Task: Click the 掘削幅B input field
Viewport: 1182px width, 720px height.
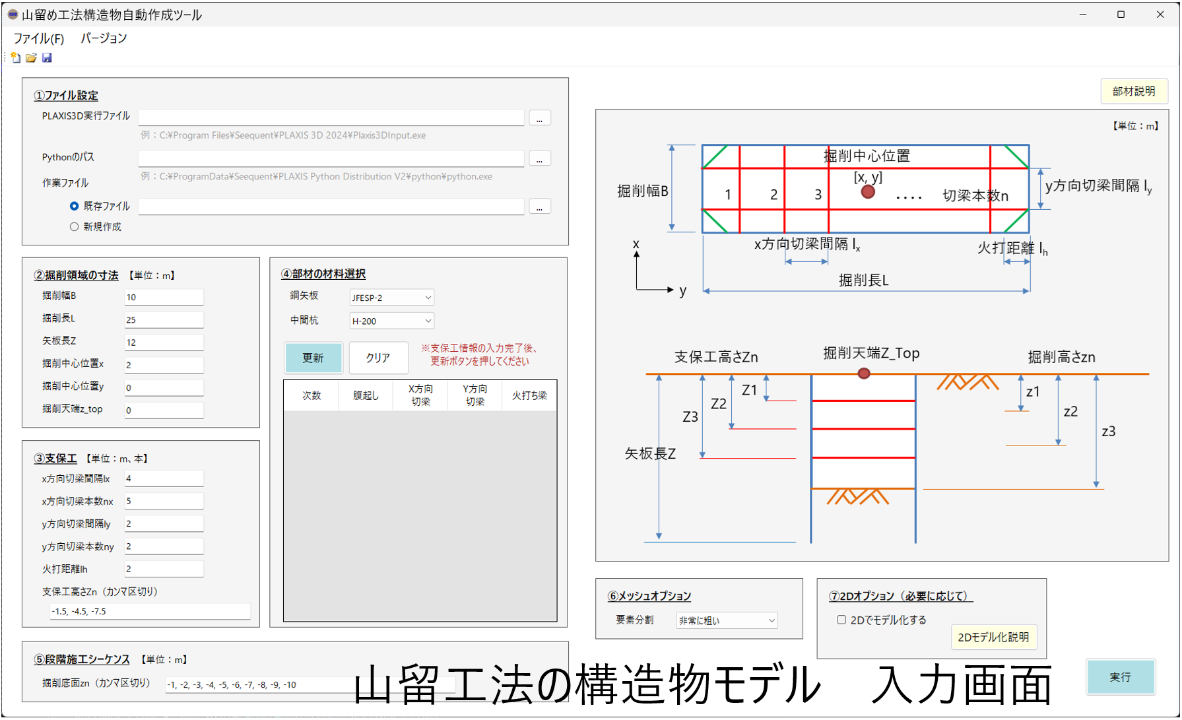Action: coord(164,297)
